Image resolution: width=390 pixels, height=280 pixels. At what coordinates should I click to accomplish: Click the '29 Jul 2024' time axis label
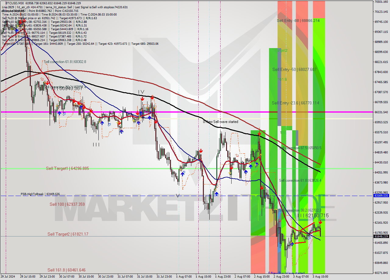click(x=8, y=277)
